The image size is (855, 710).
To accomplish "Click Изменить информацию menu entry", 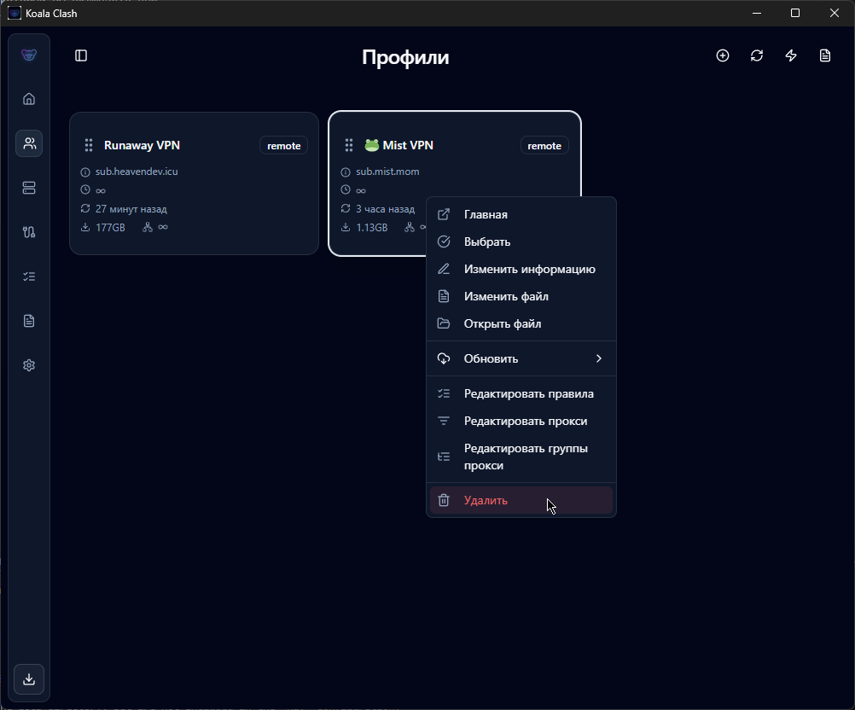I will pyautogui.click(x=529, y=269).
